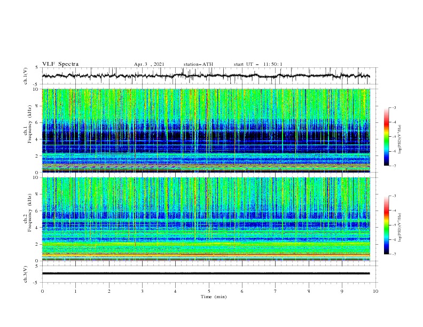Screen dimensions: 423x327
Task: Click the 'station=ATH' label
Action: pos(198,64)
